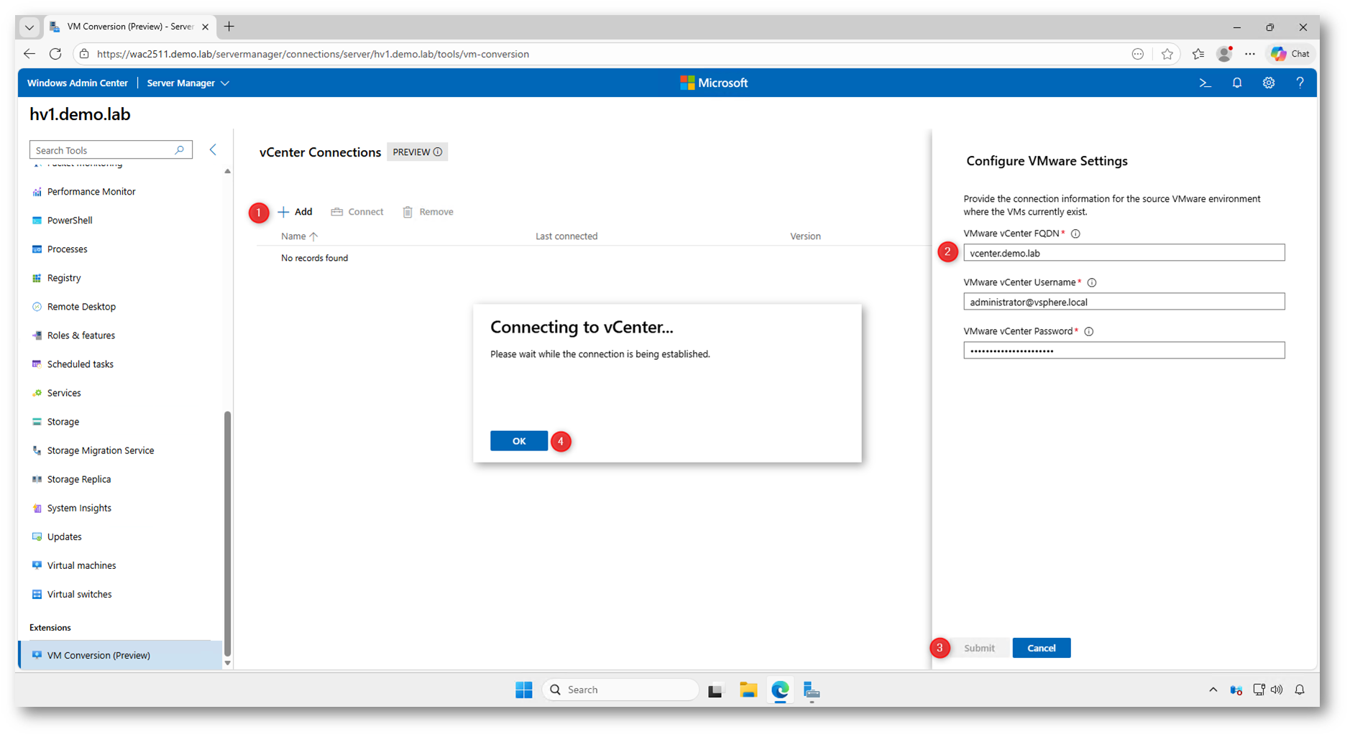The width and height of the screenshot is (1350, 737).
Task: Open File Explorer from the taskbar
Action: [748, 690]
